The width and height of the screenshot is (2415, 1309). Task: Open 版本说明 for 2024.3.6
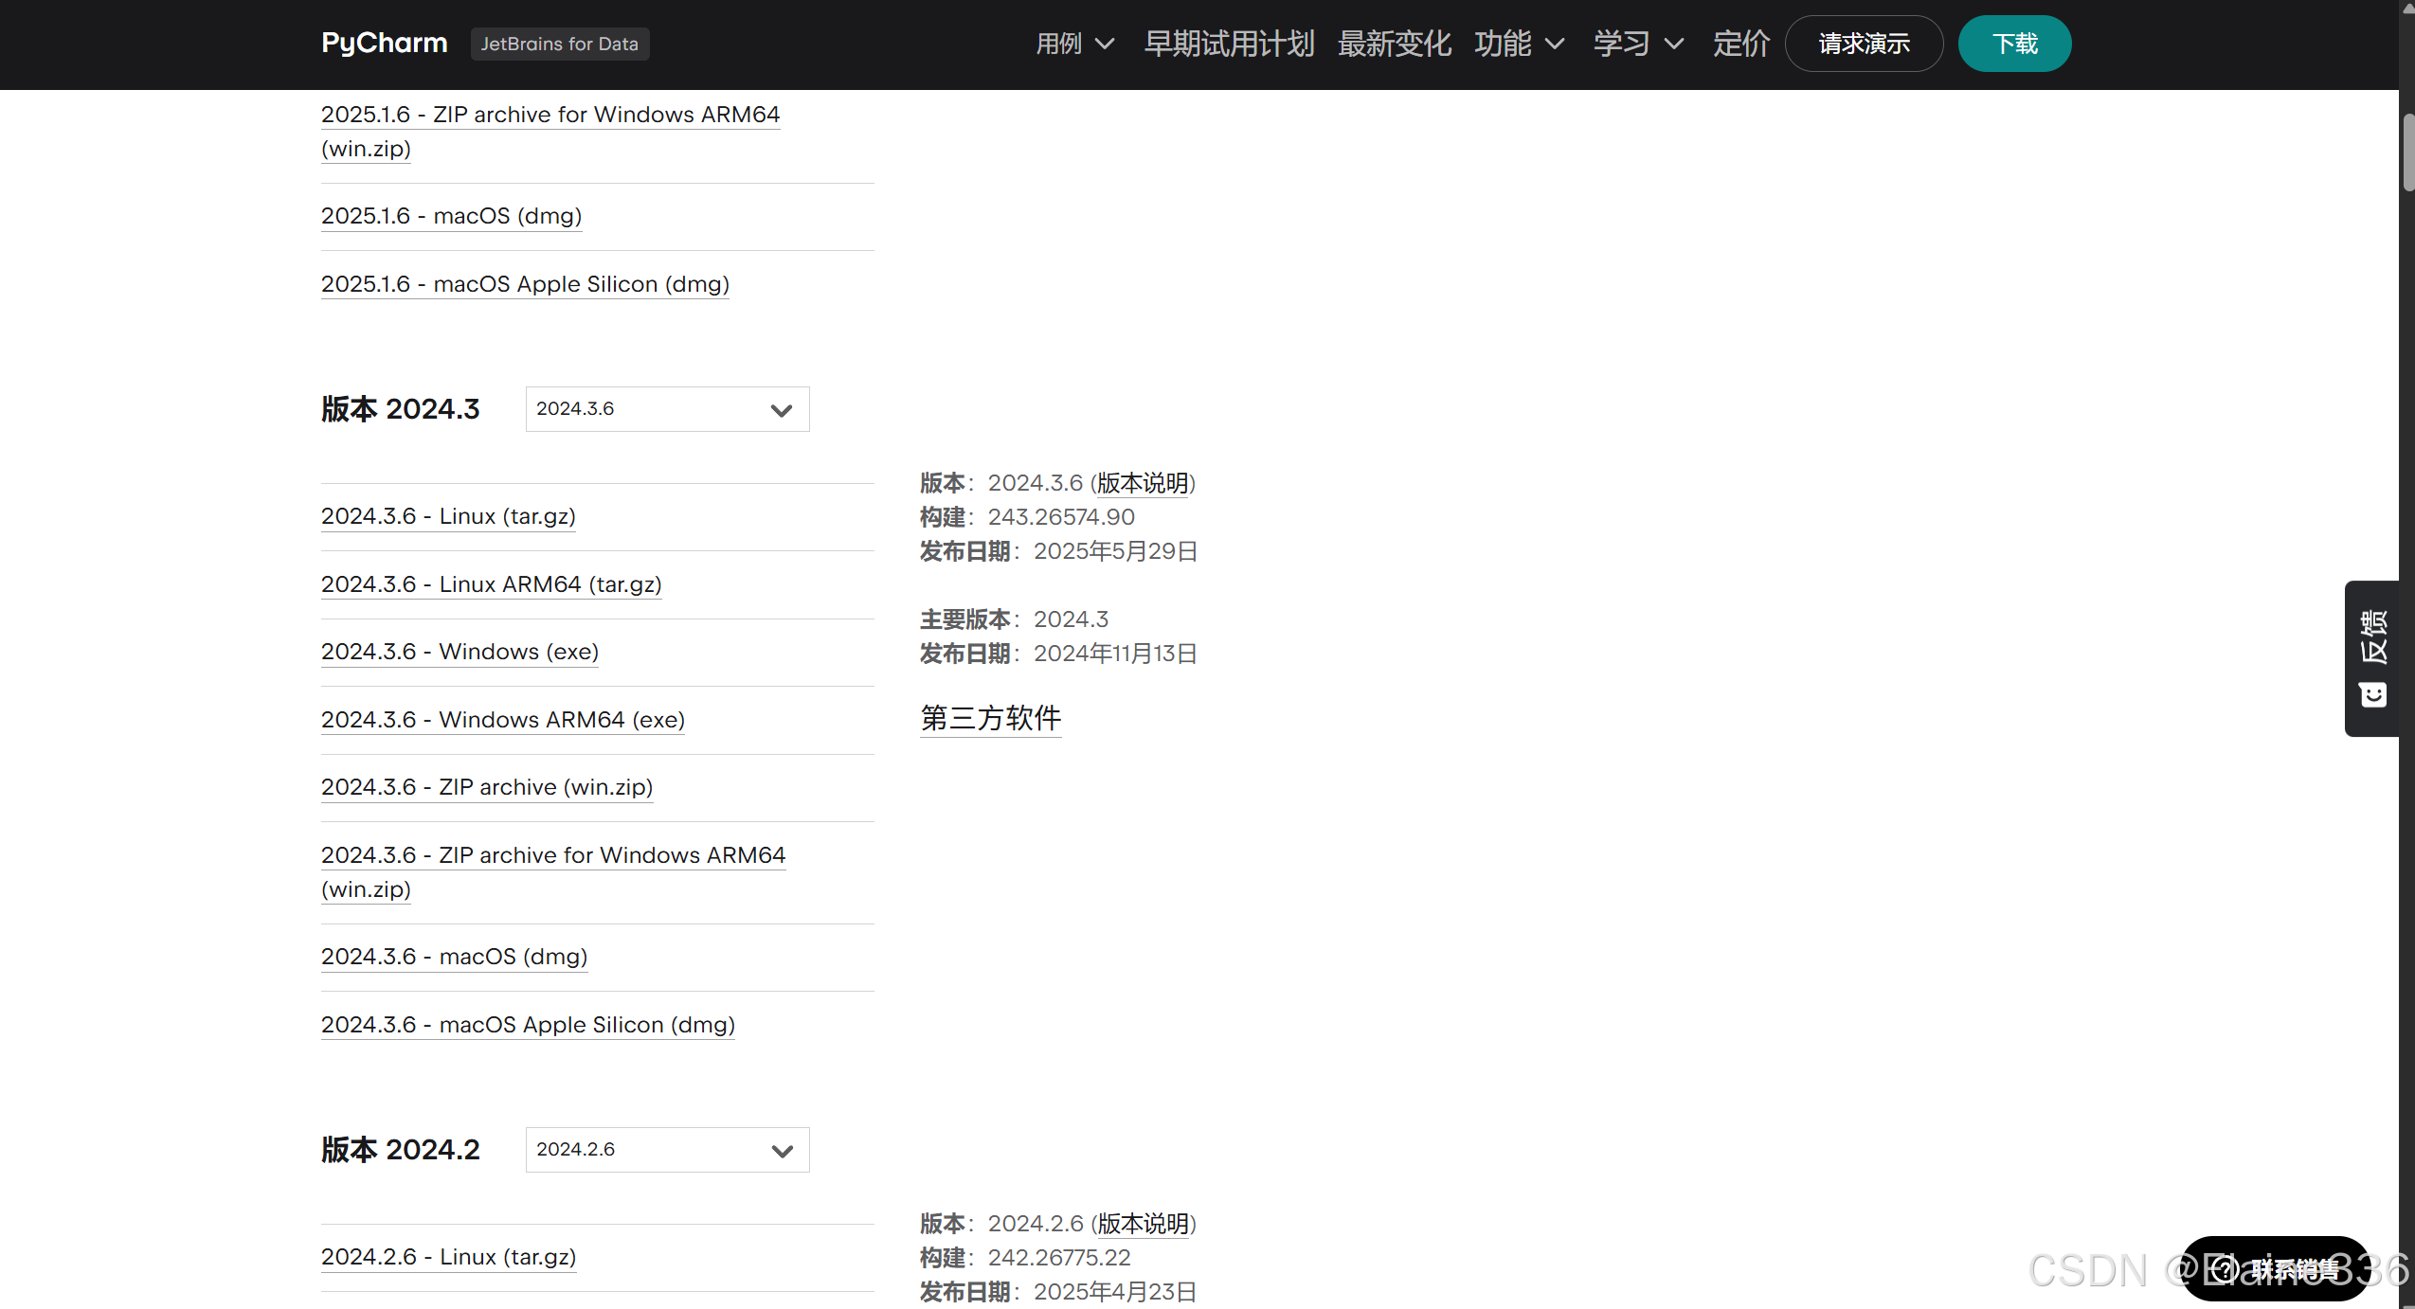tap(1143, 483)
